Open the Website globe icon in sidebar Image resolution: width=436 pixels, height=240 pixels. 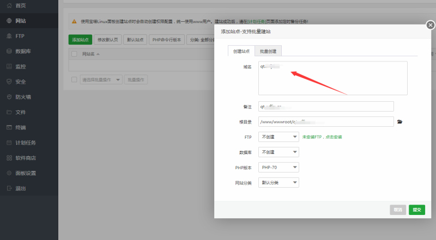click(9, 21)
